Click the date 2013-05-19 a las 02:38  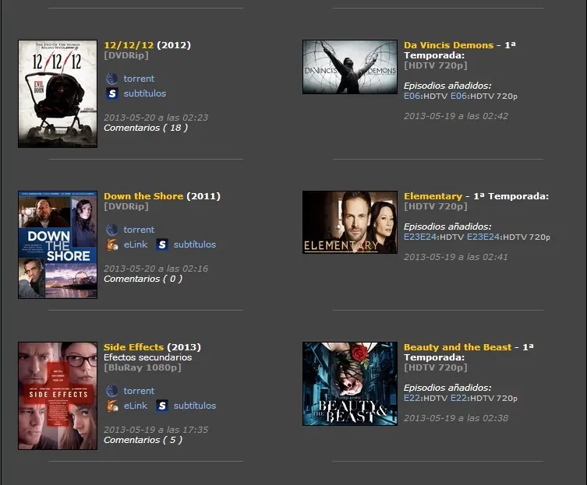456,418
